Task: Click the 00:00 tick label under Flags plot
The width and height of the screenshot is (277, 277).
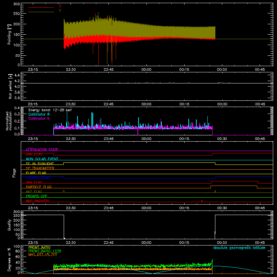Action: pyautogui.click(x=146, y=208)
